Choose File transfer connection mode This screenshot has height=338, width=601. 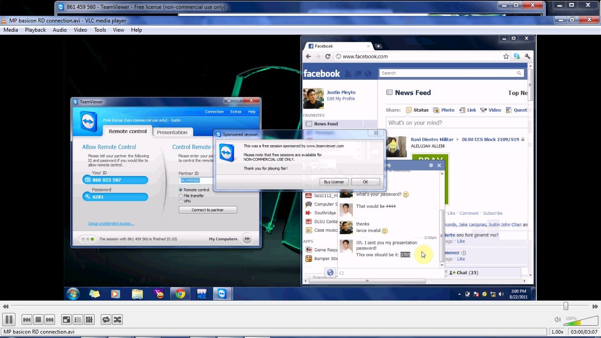(181, 195)
